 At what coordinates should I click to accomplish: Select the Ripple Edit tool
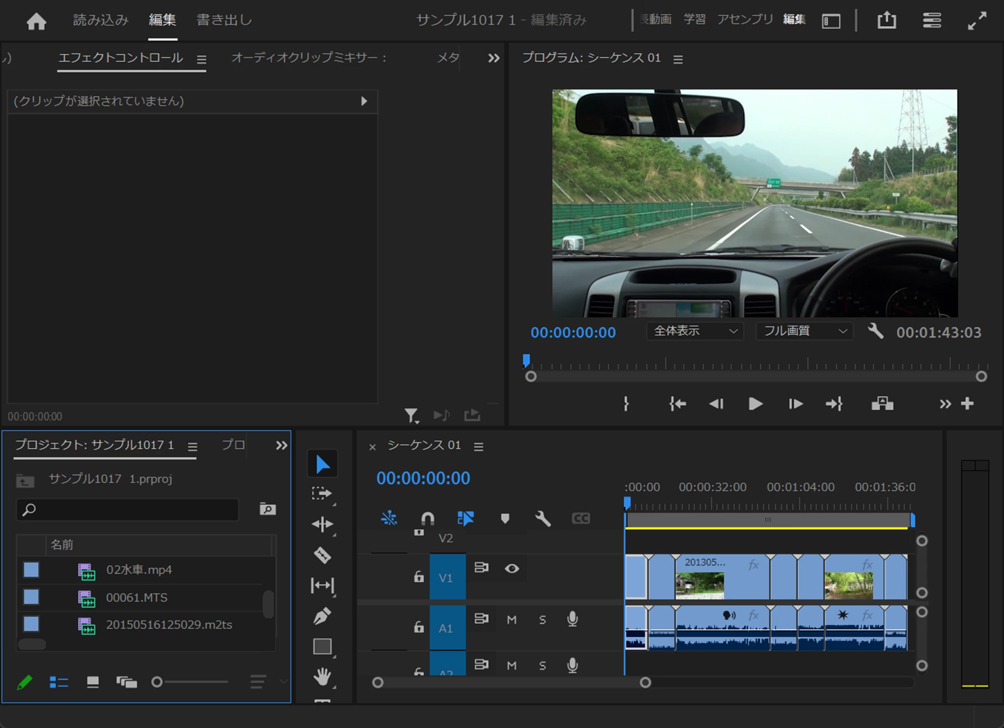click(322, 524)
